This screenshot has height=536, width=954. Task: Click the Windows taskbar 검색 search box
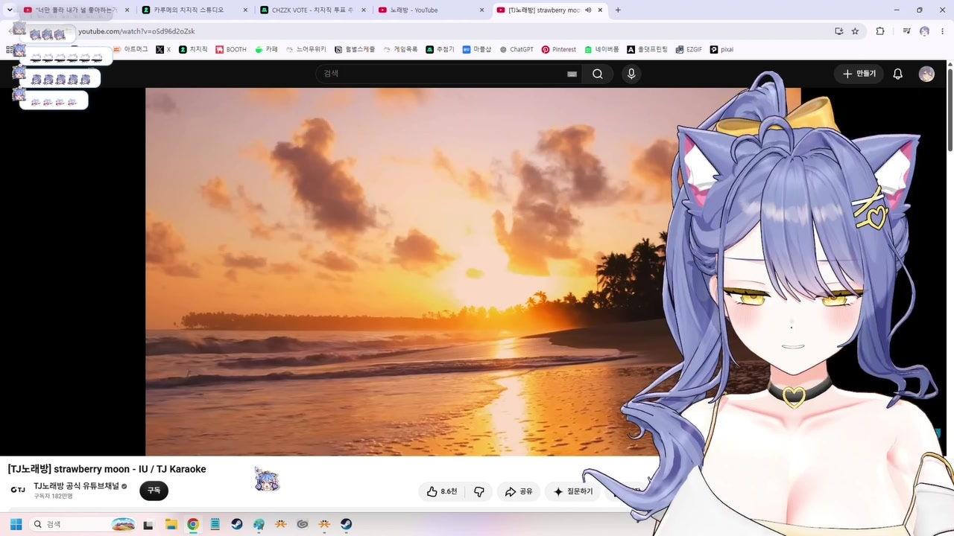click(x=83, y=524)
